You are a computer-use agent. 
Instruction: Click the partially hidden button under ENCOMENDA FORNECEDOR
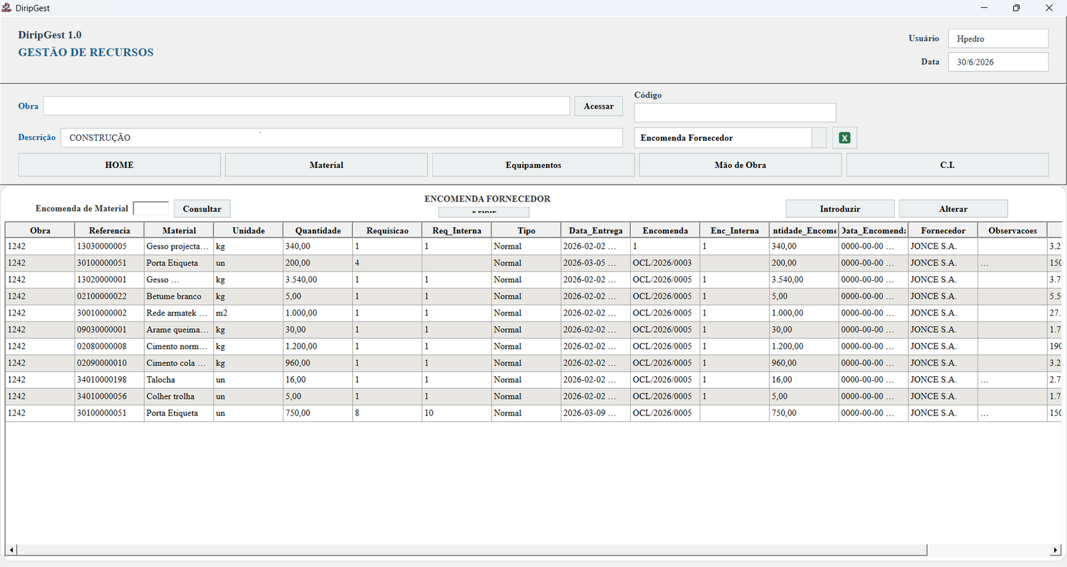[x=483, y=212]
